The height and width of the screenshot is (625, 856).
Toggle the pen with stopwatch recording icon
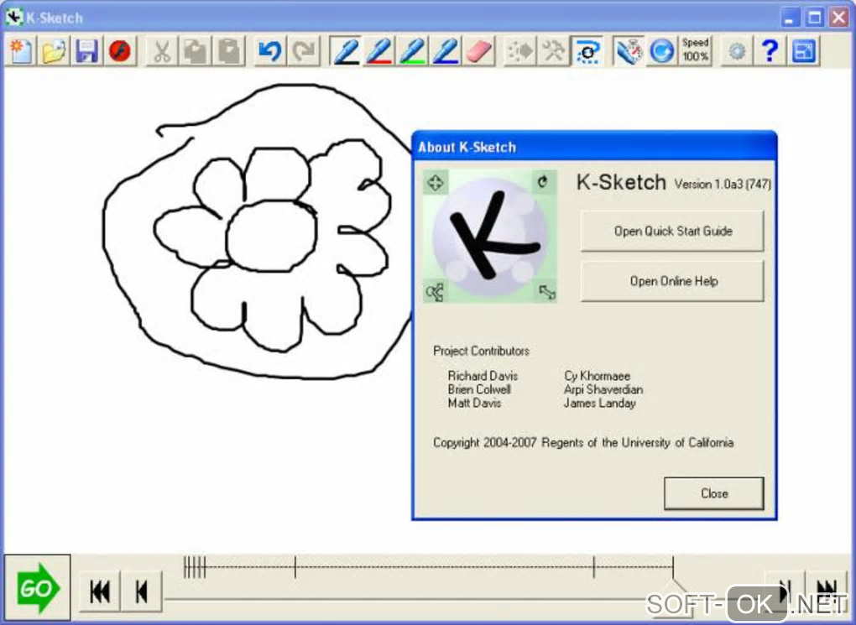pyautogui.click(x=629, y=52)
